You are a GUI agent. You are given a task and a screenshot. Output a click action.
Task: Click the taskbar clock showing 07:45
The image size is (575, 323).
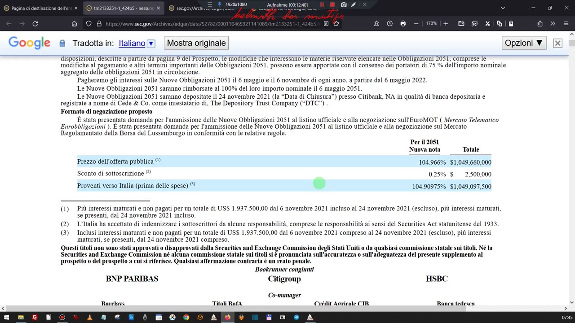(x=567, y=318)
